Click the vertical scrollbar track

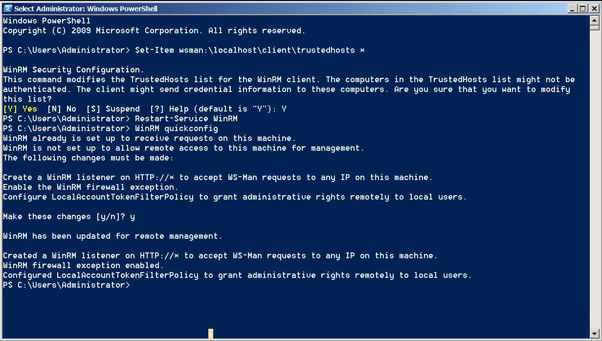click(x=595, y=176)
